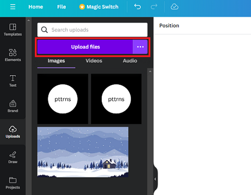Collapse the side panel with arrow handle
This screenshot has width=251, height=195.
tap(155, 179)
